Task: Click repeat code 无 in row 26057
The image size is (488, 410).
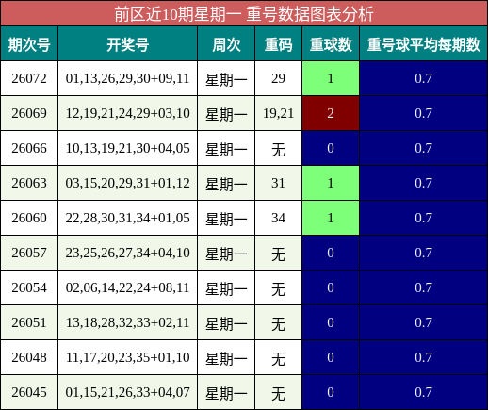Action: 278,254
